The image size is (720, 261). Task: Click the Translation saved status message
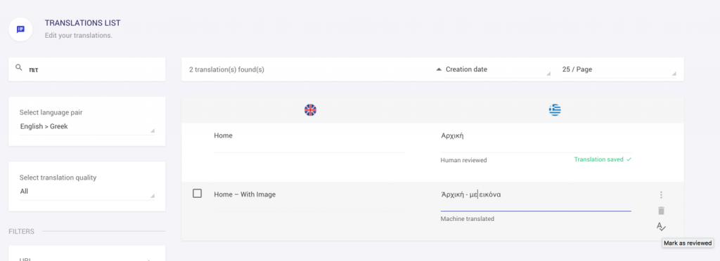click(x=603, y=160)
